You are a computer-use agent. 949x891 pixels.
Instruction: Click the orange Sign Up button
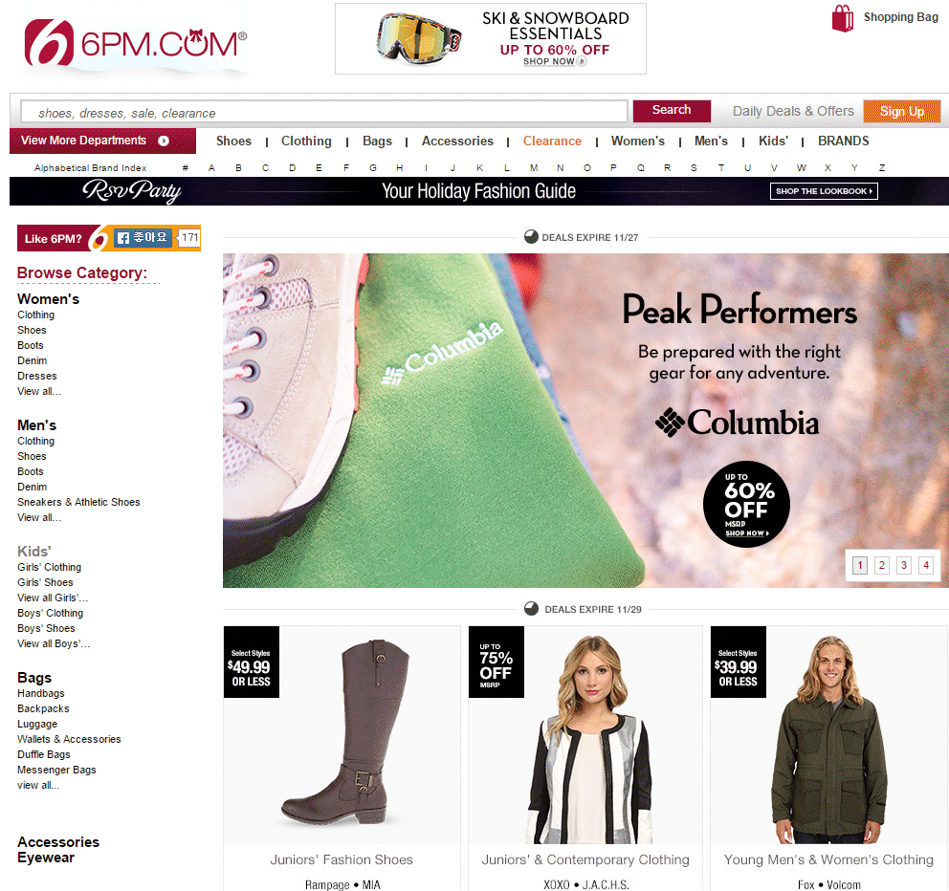click(902, 111)
